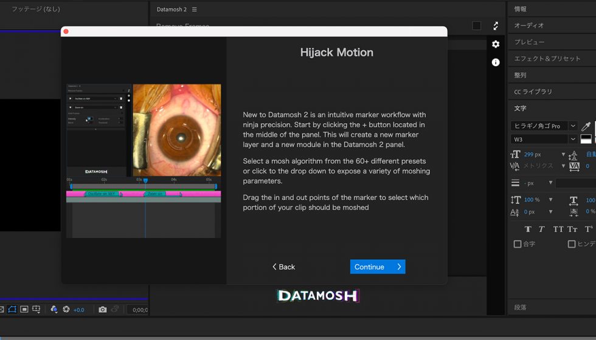This screenshot has width=596, height=340.
Task: Adjust the exposure value +0.0
Action: coord(78,310)
